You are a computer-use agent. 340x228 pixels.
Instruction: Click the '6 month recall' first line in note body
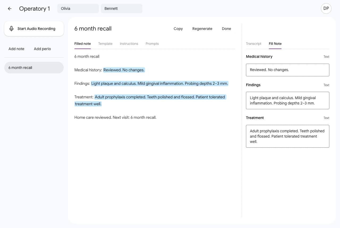87,56
